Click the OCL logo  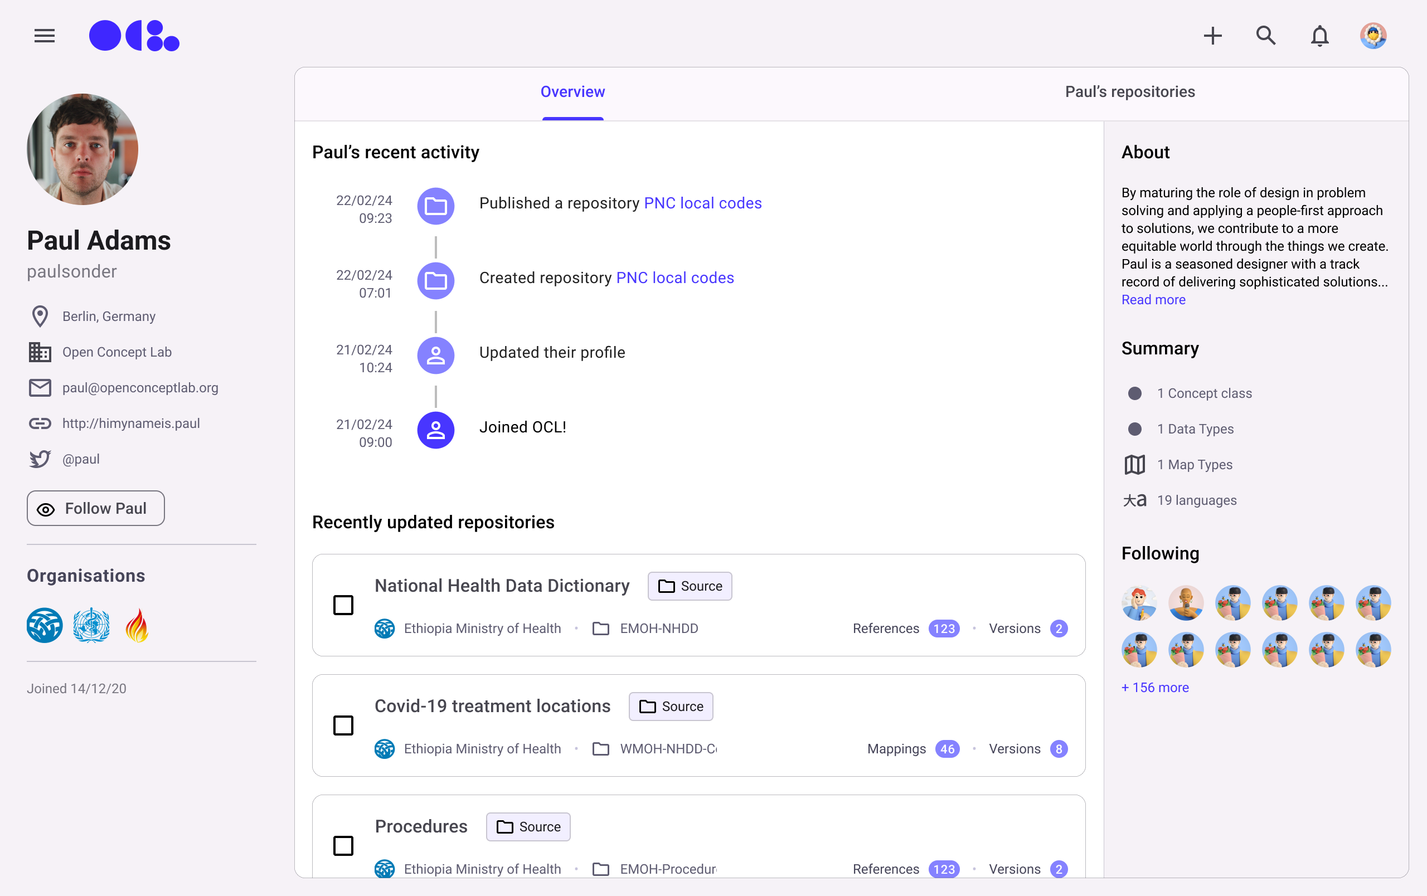click(x=134, y=36)
